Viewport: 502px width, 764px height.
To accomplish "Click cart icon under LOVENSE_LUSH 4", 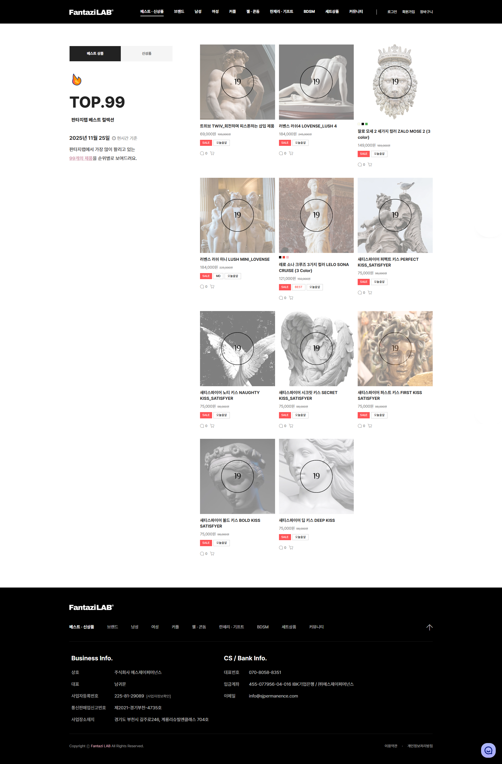I will click(x=291, y=153).
